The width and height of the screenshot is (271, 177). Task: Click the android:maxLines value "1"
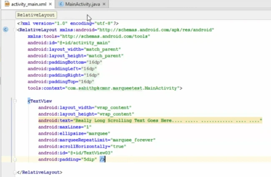tap(88, 127)
